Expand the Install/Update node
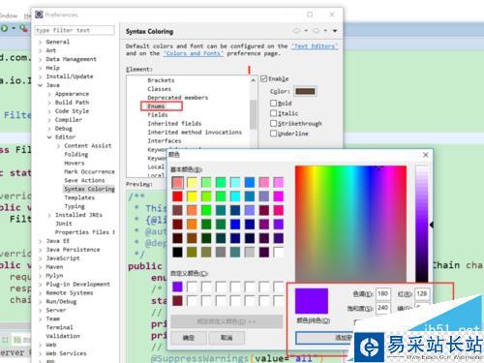Image resolution: width=484 pixels, height=363 pixels. click(41, 76)
